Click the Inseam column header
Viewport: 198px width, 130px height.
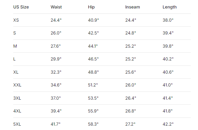click(x=133, y=7)
